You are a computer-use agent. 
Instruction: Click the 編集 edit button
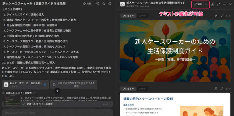[198, 4]
